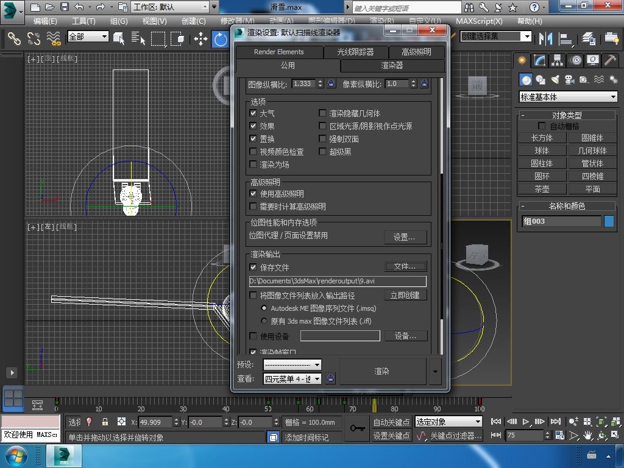Open the MAXScript(X) menu
The height and width of the screenshot is (468, 624).
(479, 21)
